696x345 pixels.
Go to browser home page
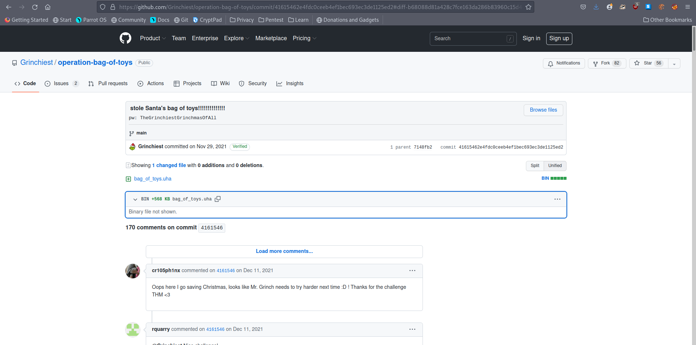[48, 7]
